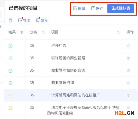The width and height of the screenshot is (138, 119).
Task: Delete the 商业管理咨询 row
Action: 128,83
